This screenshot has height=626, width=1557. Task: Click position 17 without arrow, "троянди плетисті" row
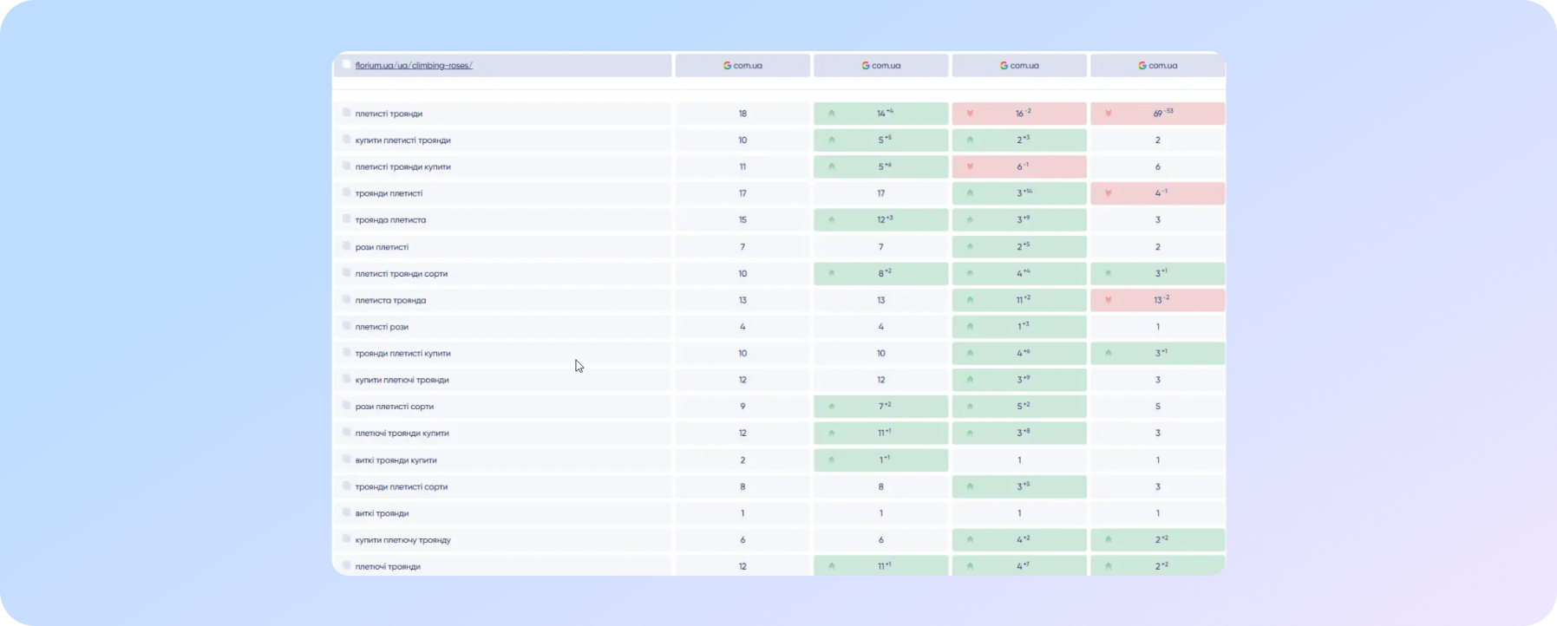coord(880,193)
